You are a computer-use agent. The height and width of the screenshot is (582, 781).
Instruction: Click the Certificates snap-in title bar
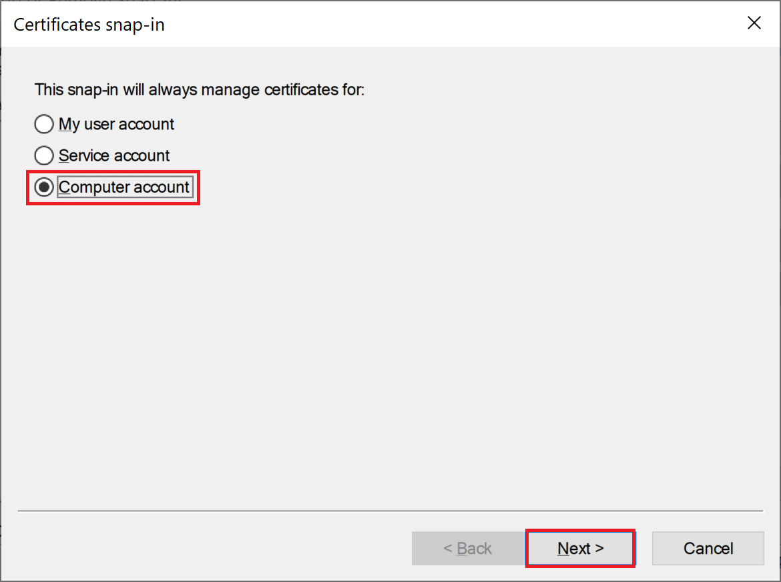coord(334,25)
